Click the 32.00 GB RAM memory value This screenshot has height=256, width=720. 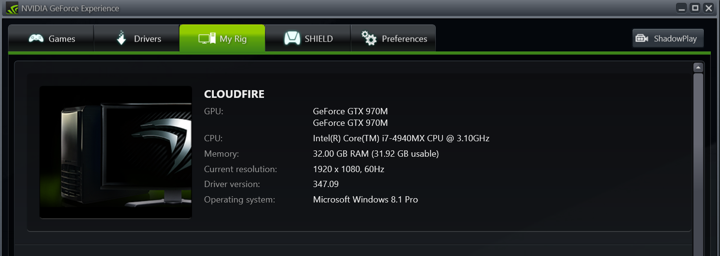click(375, 154)
